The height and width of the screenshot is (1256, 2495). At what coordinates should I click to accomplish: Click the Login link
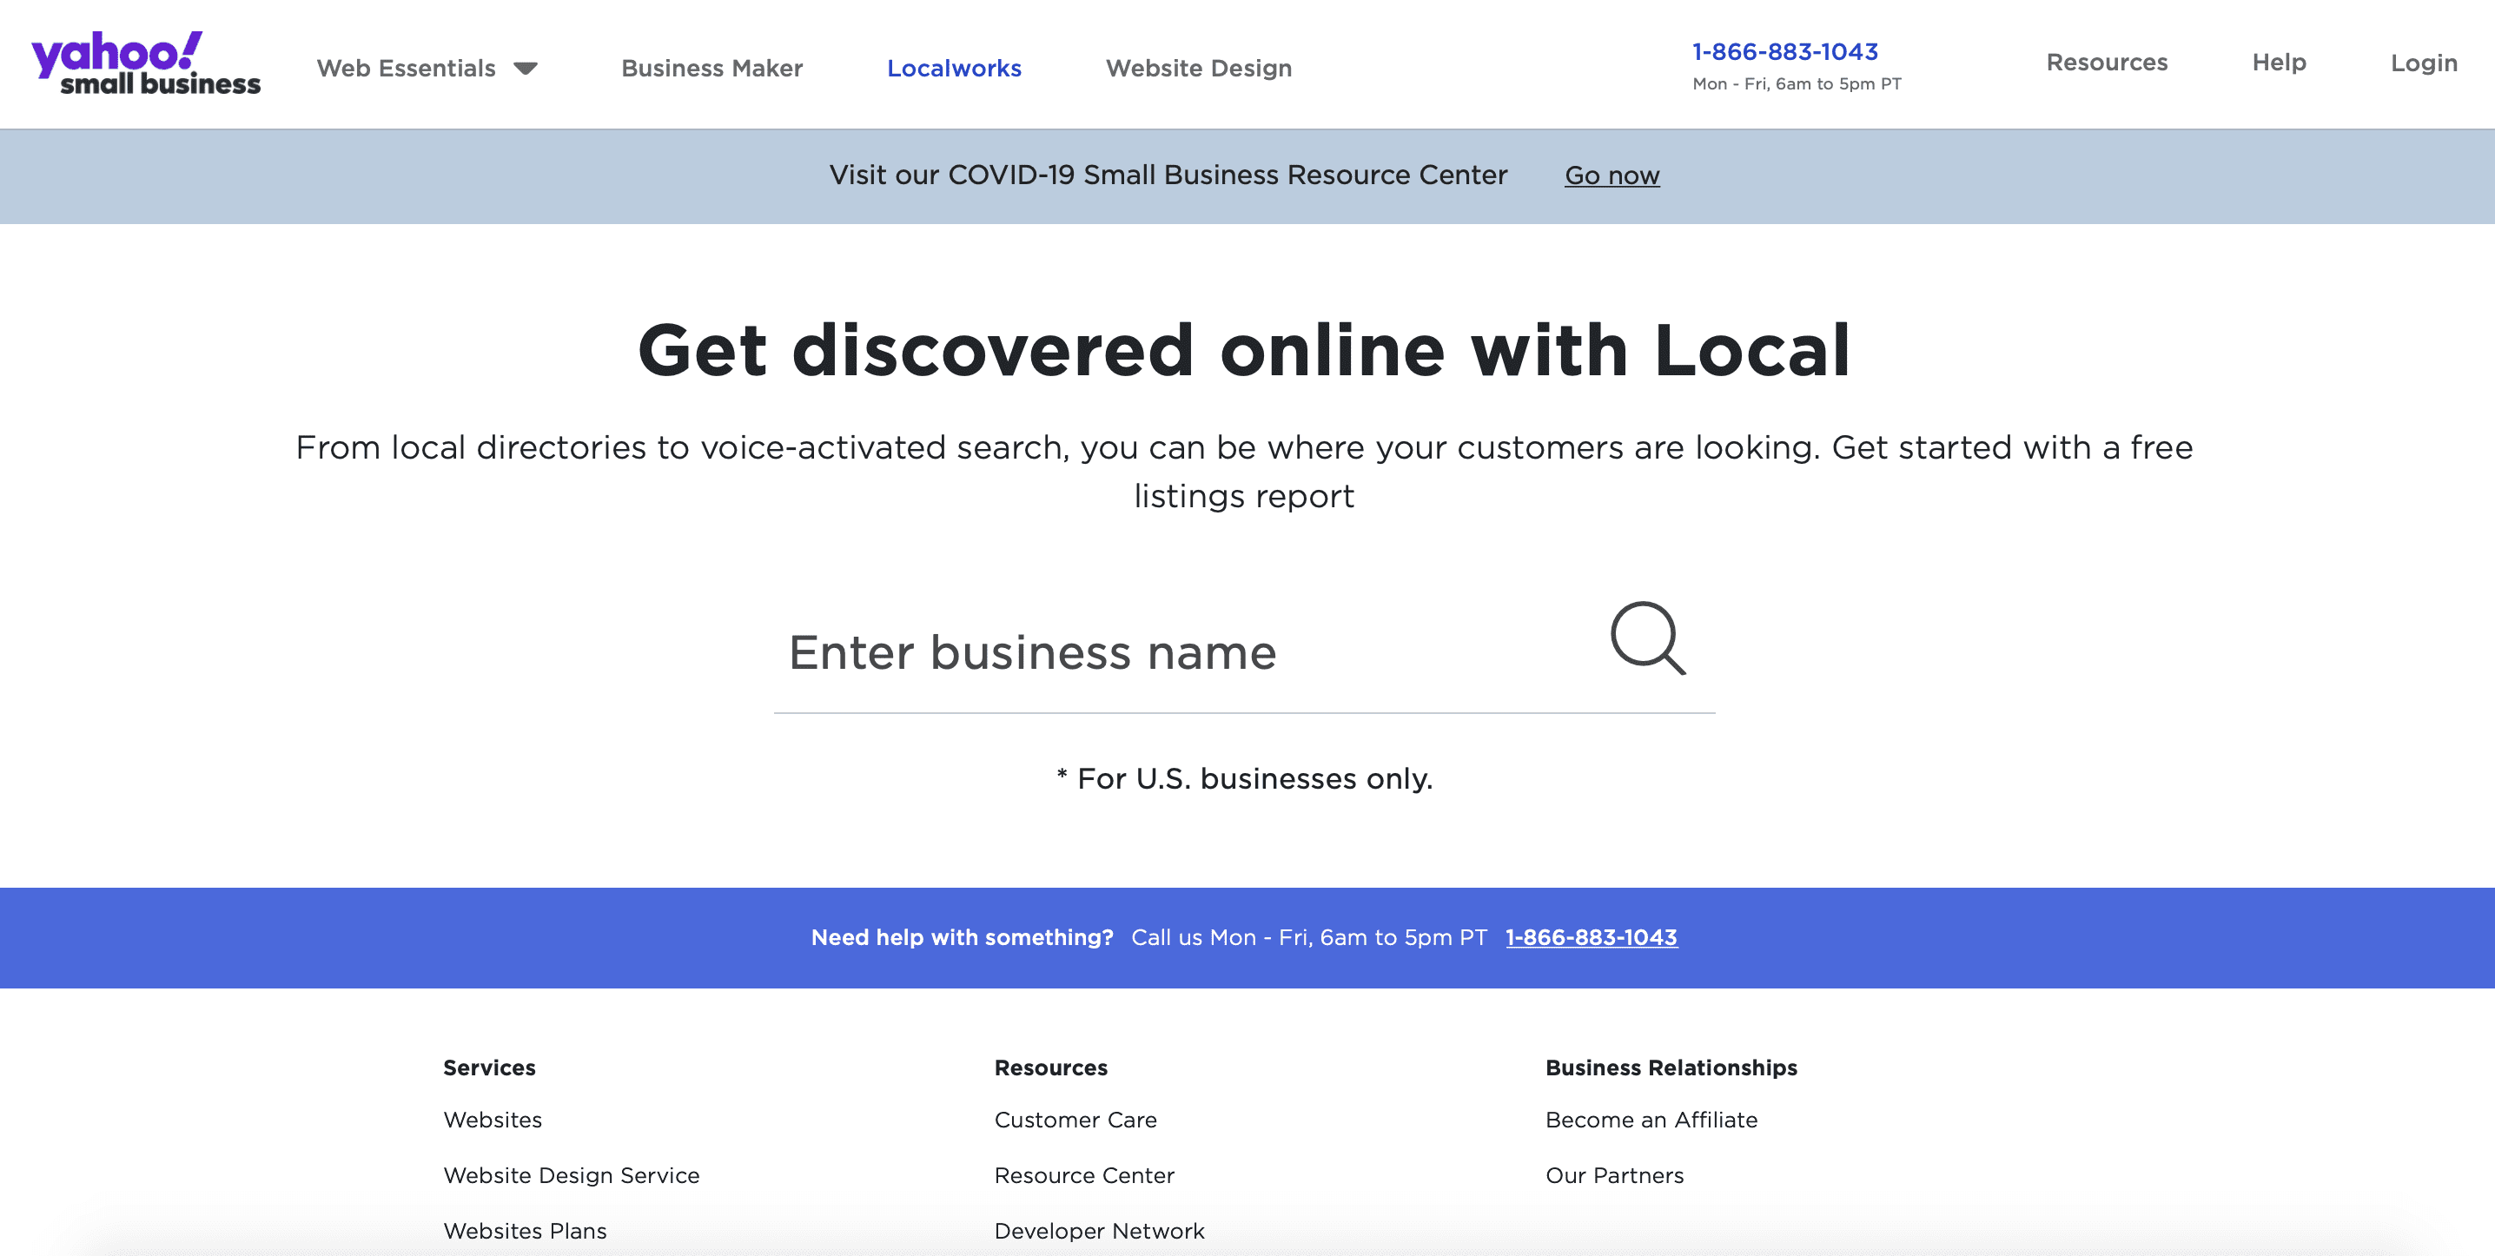click(2423, 63)
